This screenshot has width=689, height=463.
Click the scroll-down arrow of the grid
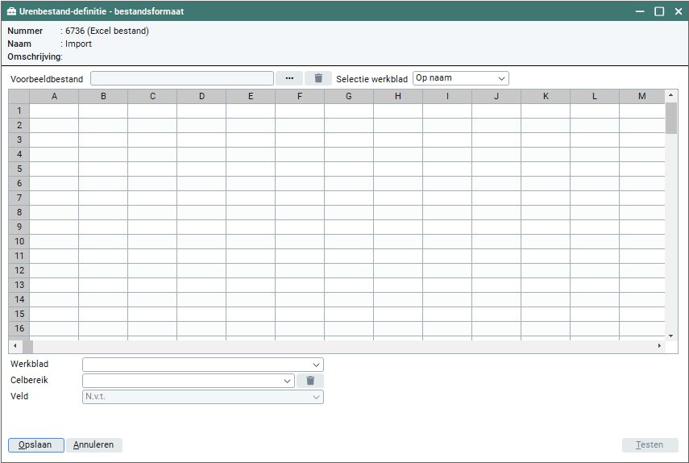670,335
